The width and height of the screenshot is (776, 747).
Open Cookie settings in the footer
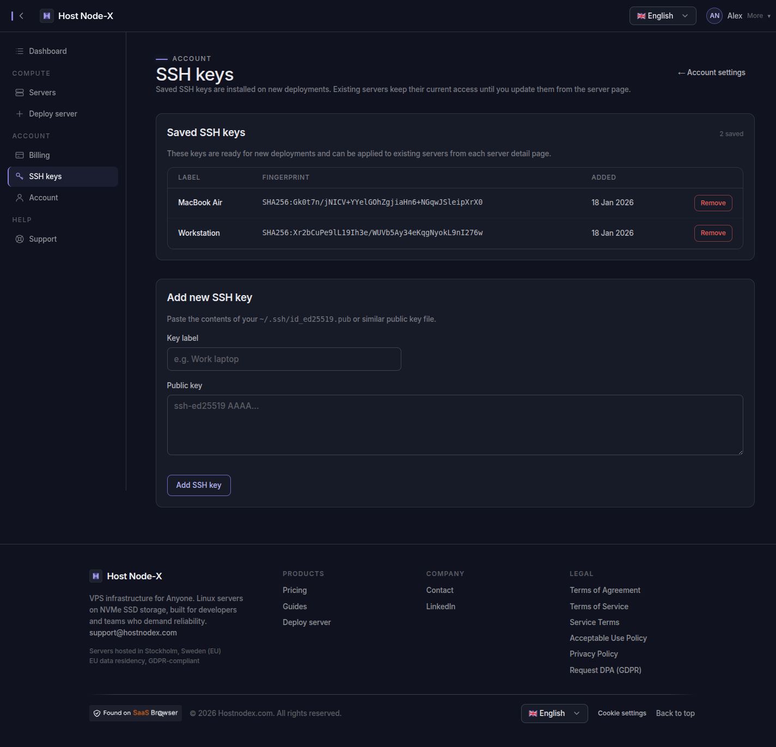pos(622,713)
